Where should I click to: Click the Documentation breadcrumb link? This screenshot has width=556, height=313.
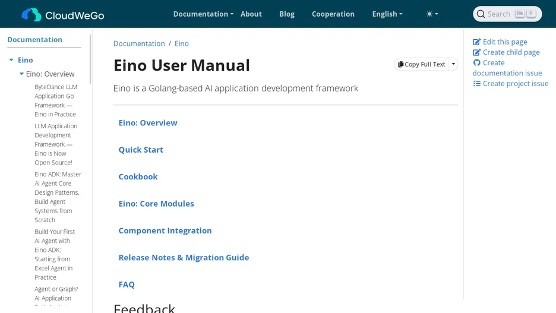139,43
